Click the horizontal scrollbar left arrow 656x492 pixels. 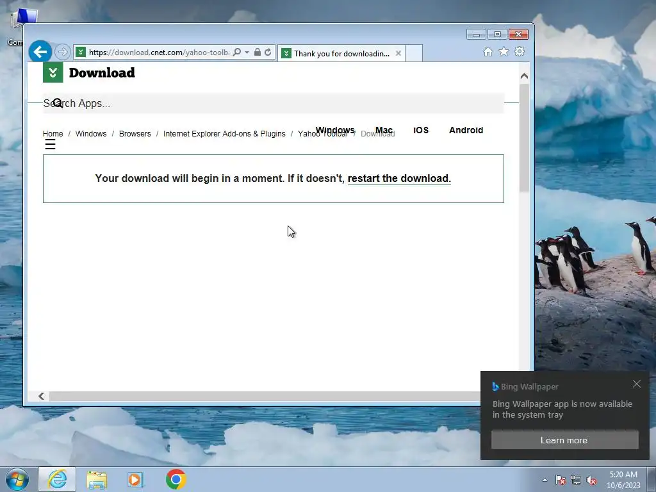click(42, 396)
